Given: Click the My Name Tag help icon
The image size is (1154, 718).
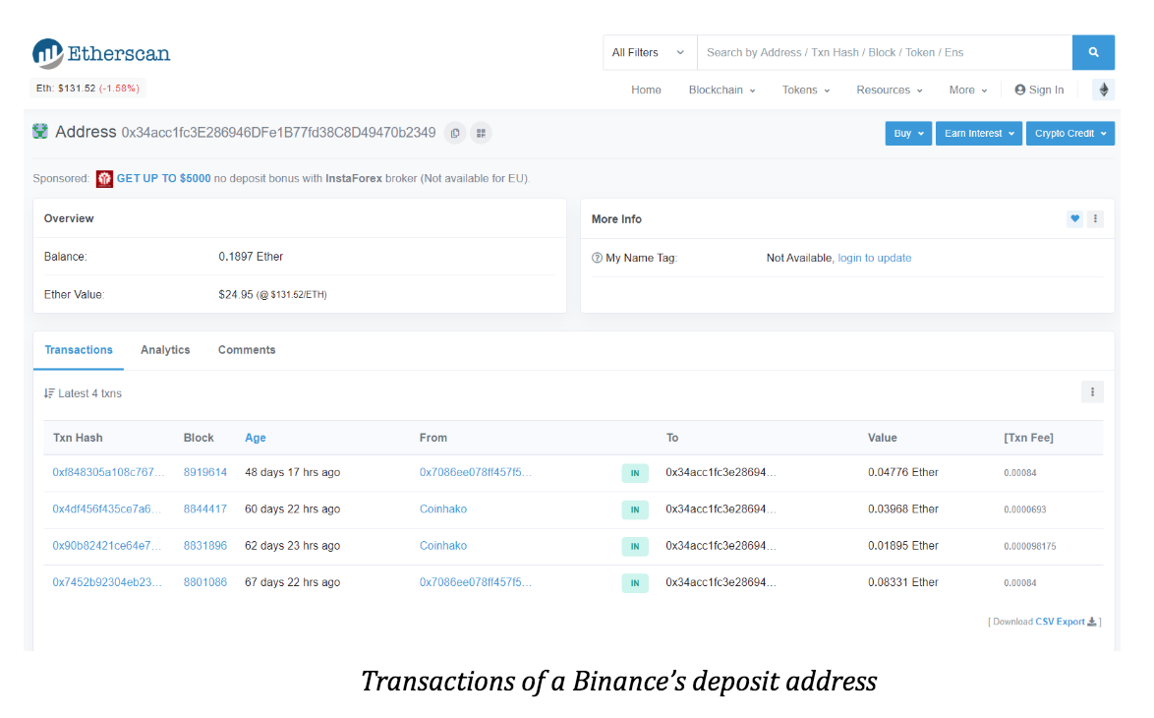Looking at the screenshot, I should [597, 258].
